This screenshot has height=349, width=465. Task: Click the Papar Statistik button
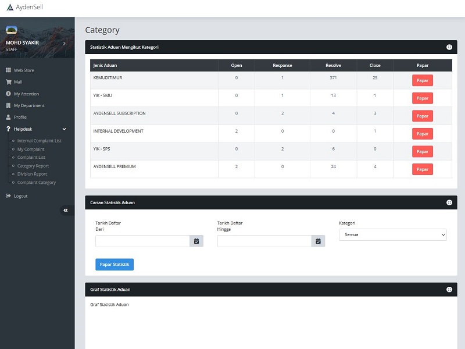(x=115, y=265)
